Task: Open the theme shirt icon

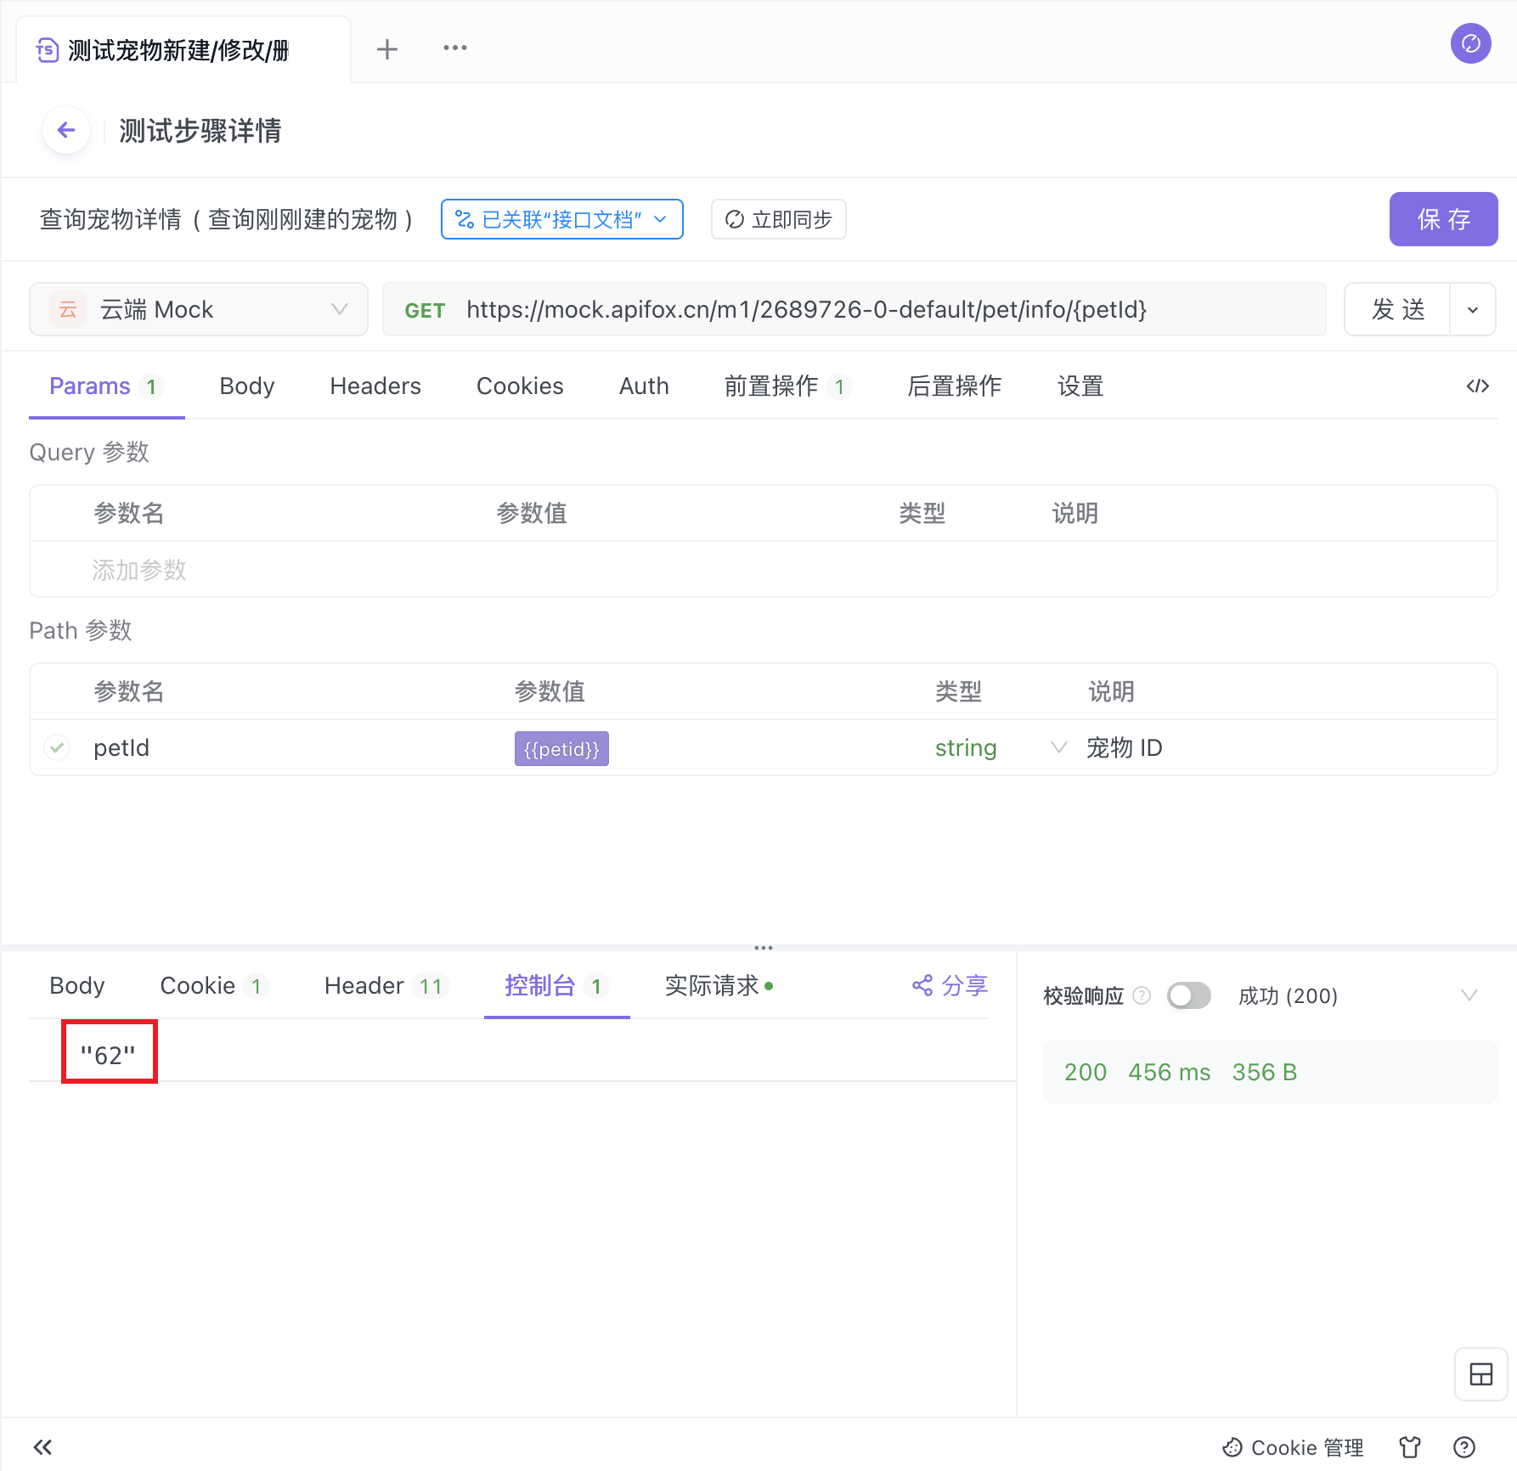Action: tap(1410, 1447)
